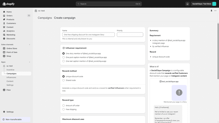Click the Shopify logo
Screen dimensions: 219x123
click(x=8, y=4)
